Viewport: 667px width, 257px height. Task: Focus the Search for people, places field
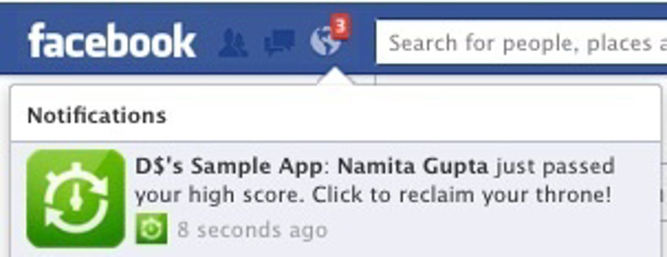521,42
